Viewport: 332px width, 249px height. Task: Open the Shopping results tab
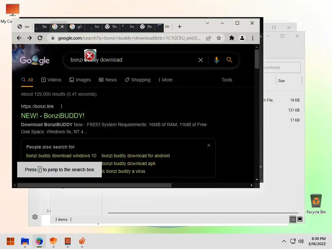[137, 80]
